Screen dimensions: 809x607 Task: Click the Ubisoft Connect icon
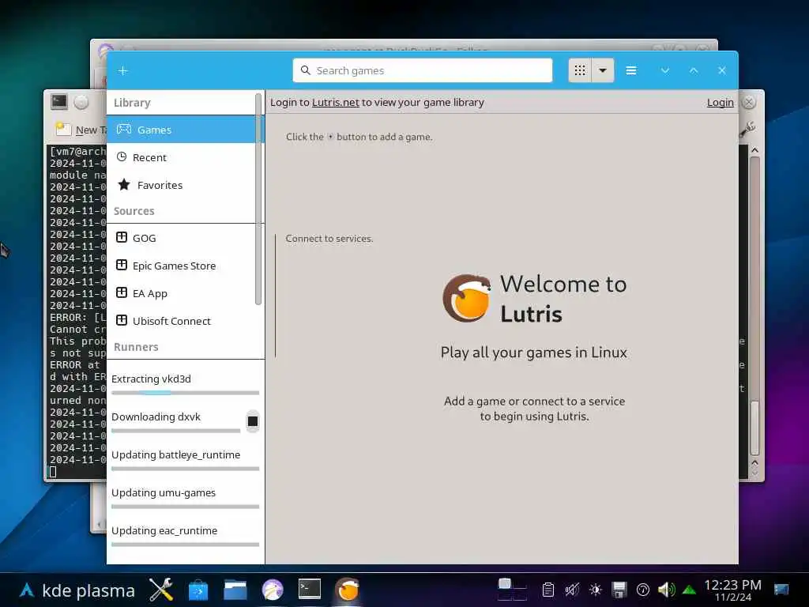pos(122,321)
